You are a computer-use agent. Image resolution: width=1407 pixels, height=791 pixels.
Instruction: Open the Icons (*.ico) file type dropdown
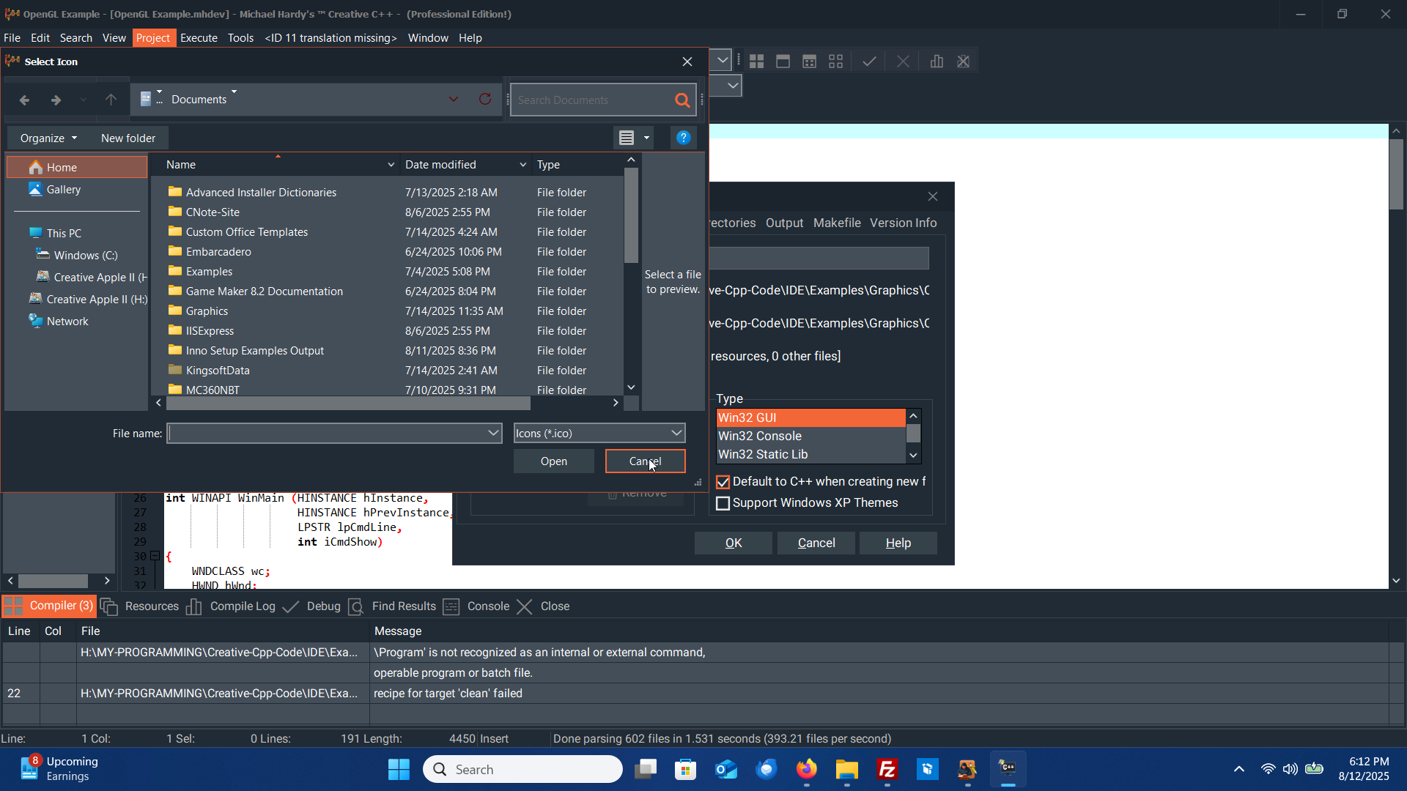[676, 434]
